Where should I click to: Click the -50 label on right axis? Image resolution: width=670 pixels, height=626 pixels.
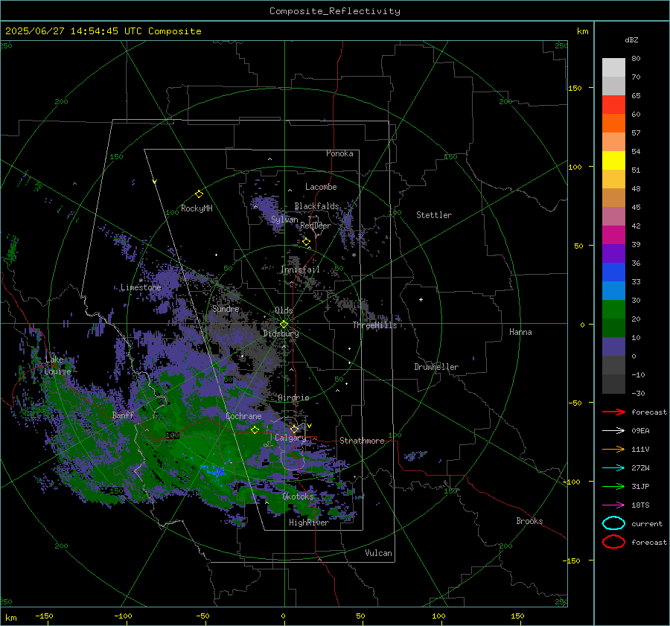[575, 403]
